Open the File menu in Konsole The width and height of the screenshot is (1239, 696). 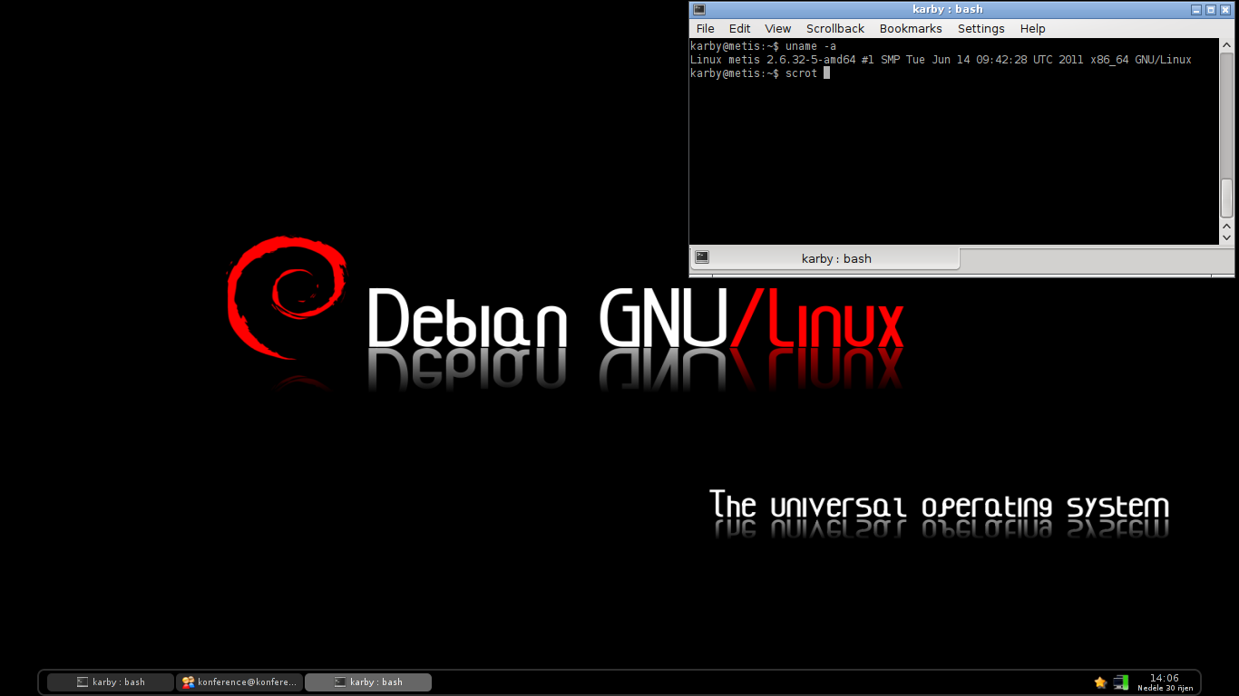tap(705, 29)
